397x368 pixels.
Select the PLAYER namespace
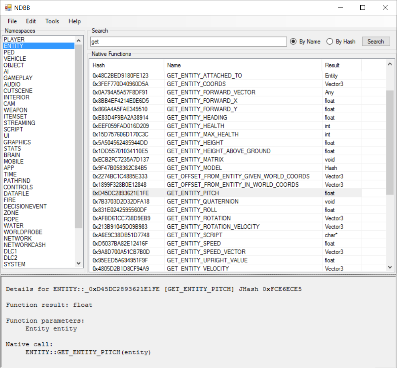(x=39, y=39)
